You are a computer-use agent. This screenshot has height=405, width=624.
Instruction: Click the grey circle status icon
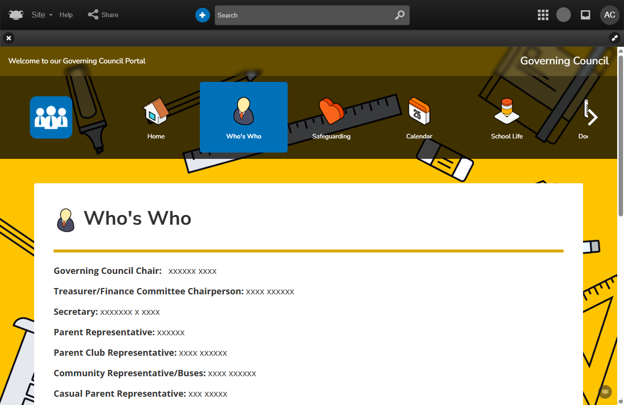pos(564,15)
